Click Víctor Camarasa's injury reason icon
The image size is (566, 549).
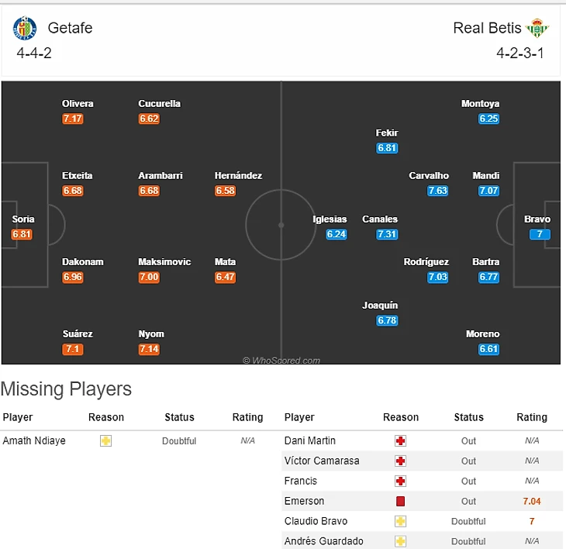(x=400, y=461)
